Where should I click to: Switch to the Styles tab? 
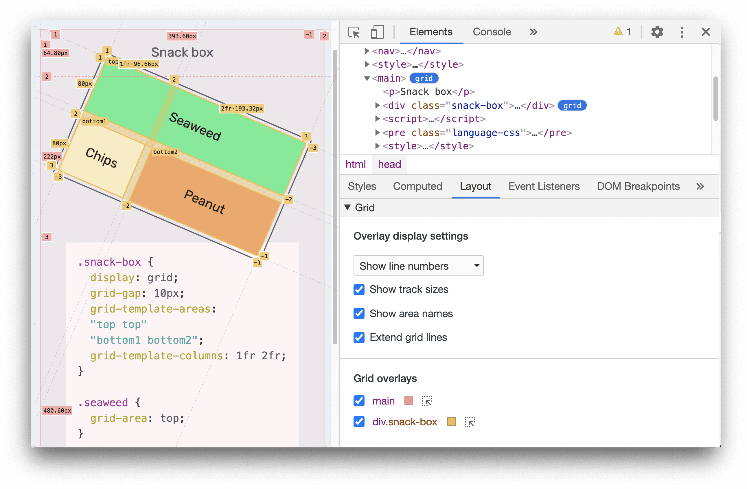[x=362, y=186]
